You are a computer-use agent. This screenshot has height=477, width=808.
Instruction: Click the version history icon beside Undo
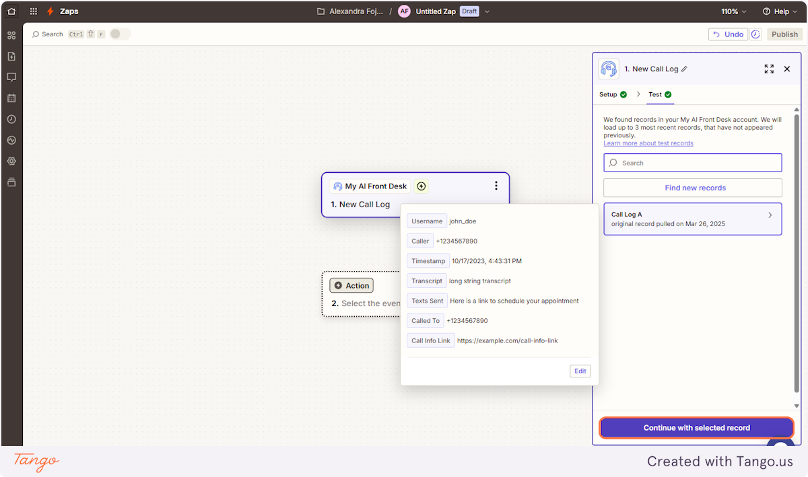click(x=756, y=34)
